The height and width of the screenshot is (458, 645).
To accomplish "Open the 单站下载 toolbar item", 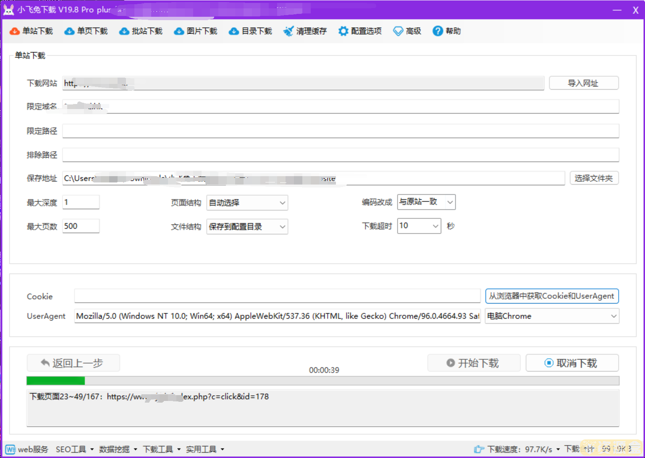I will point(31,31).
